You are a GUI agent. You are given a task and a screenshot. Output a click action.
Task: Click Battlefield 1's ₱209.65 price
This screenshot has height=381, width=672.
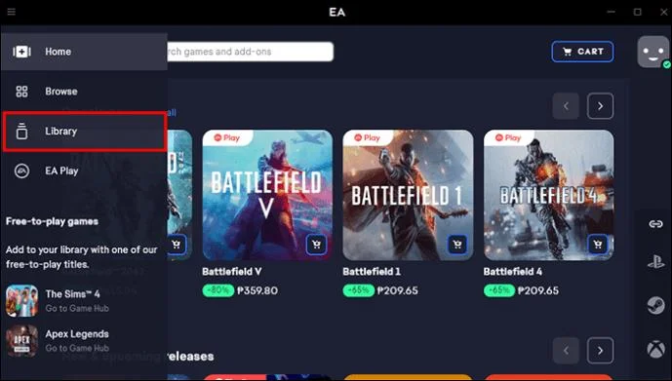pos(398,290)
